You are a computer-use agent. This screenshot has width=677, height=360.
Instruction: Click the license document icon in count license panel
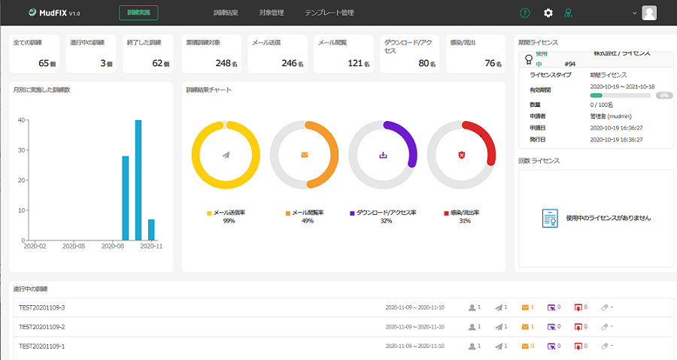551,218
